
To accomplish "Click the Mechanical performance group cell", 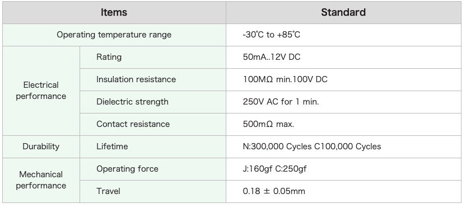I will coord(41,180).
